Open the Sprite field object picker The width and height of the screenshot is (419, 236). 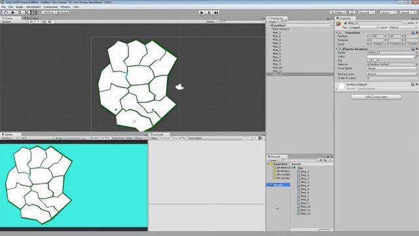click(x=416, y=52)
